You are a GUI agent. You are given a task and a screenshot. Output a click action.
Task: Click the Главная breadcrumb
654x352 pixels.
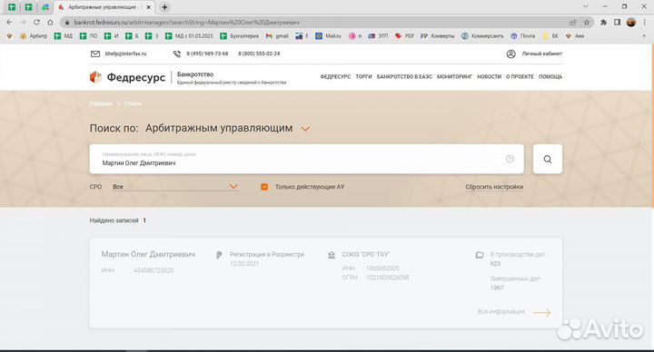pyautogui.click(x=101, y=103)
